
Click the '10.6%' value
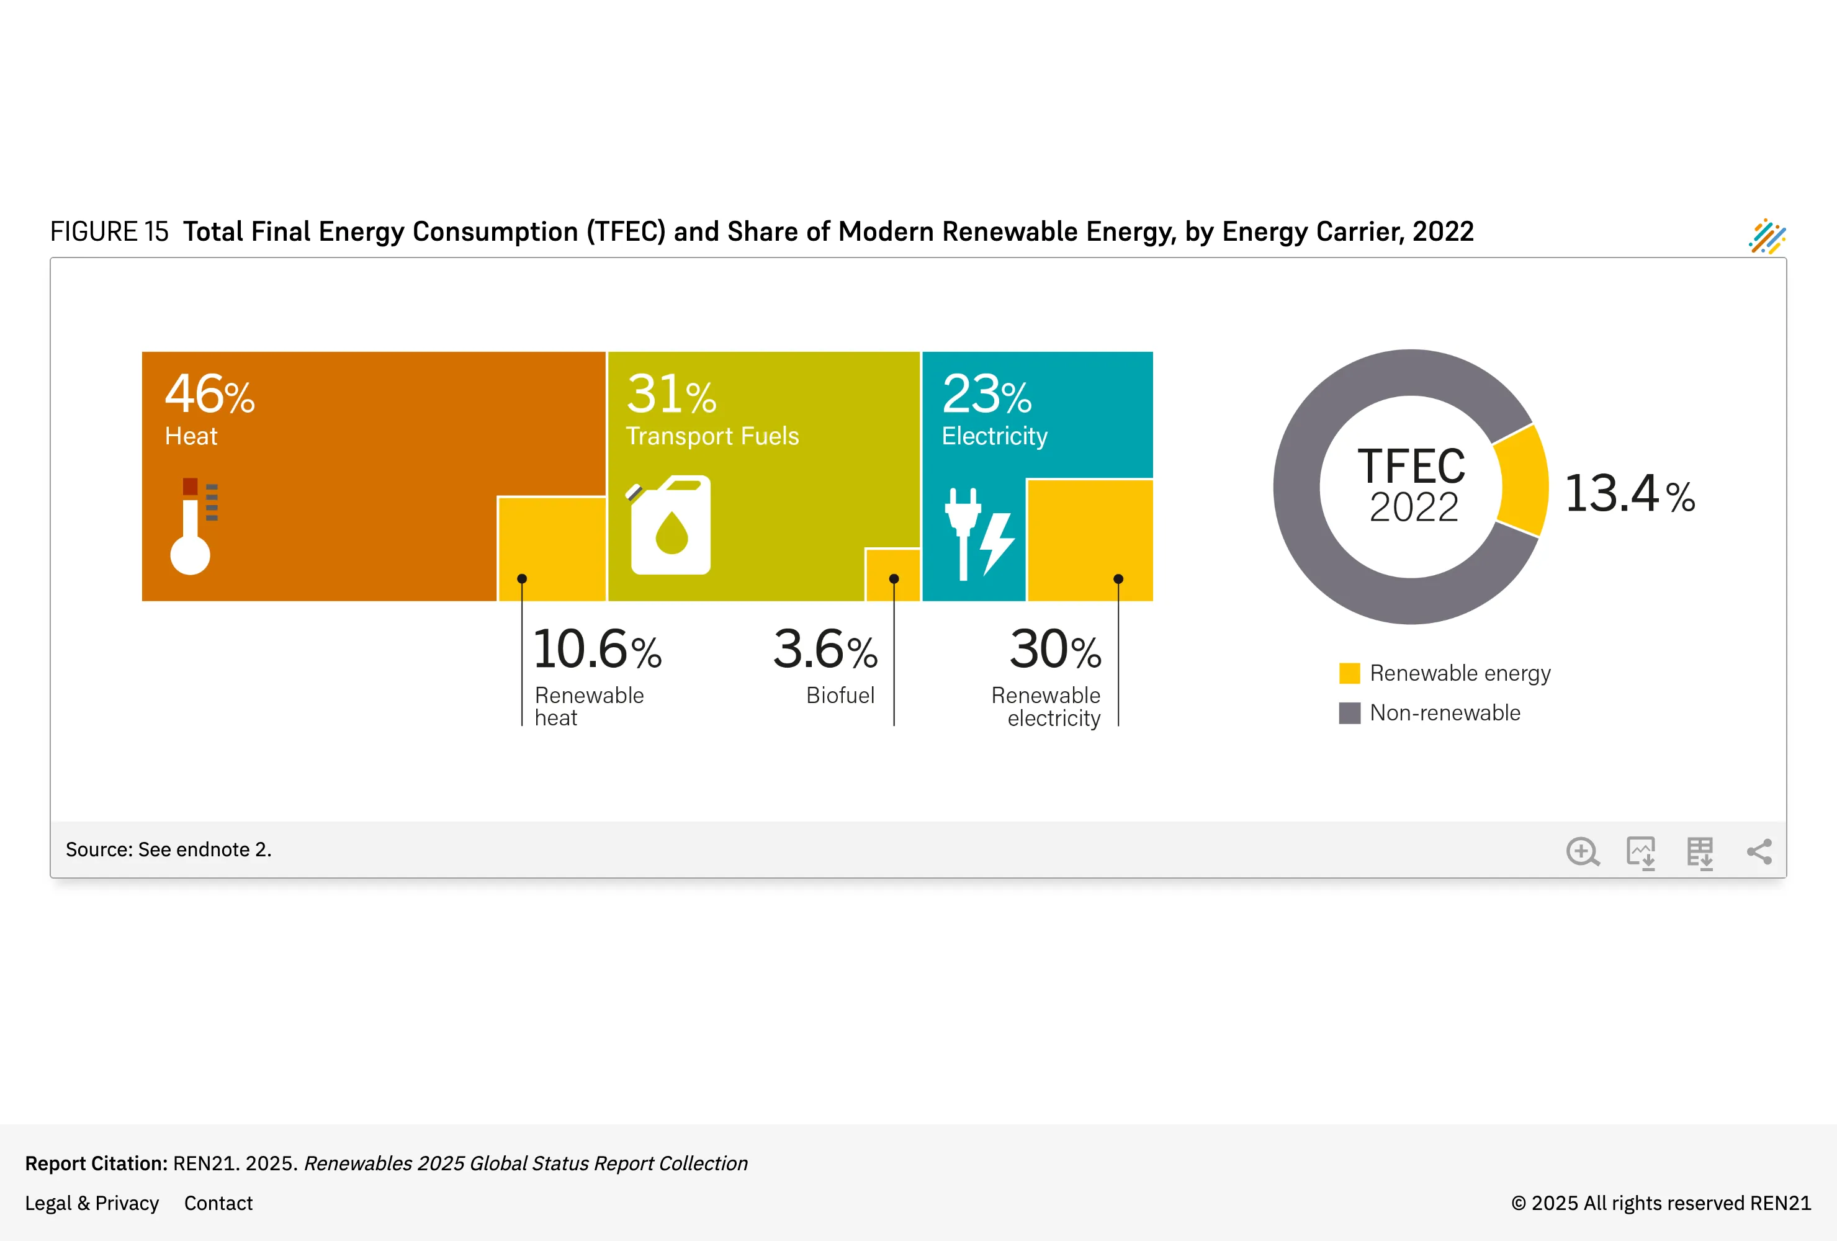click(598, 649)
